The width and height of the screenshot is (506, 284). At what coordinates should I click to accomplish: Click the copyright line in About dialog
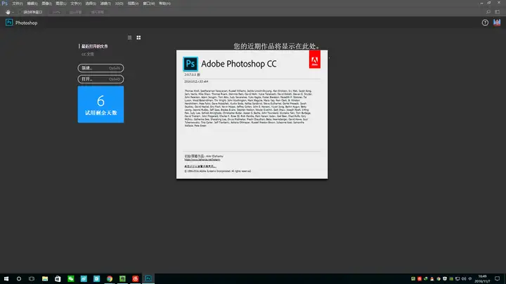coord(218,171)
